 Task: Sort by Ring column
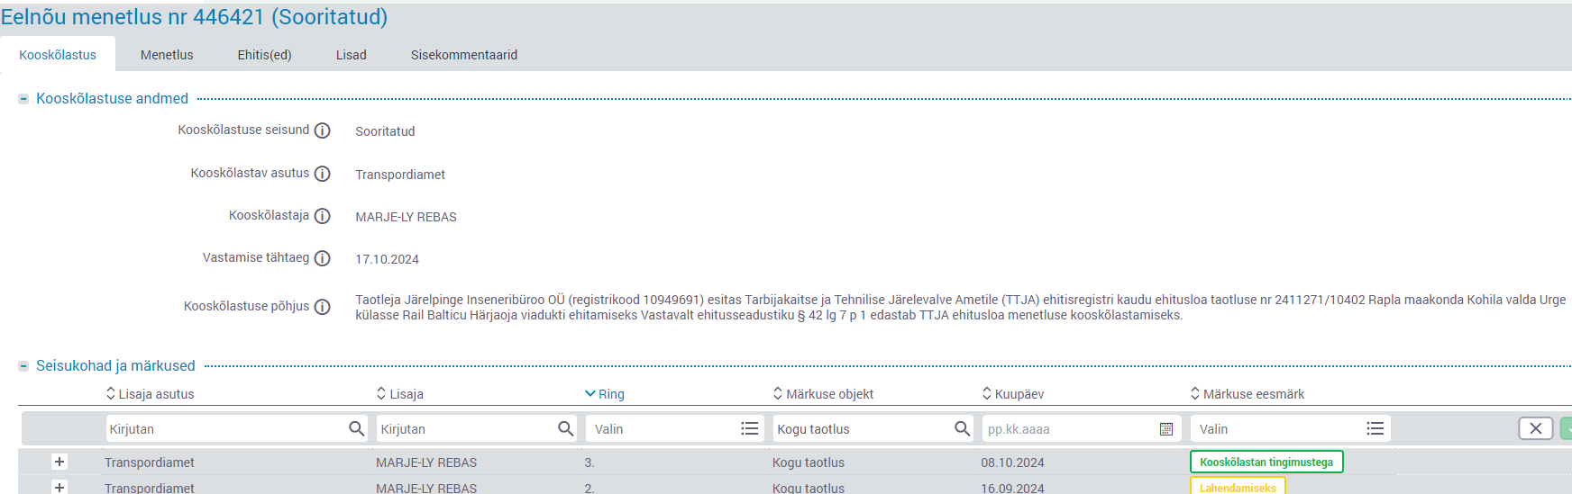click(x=604, y=394)
